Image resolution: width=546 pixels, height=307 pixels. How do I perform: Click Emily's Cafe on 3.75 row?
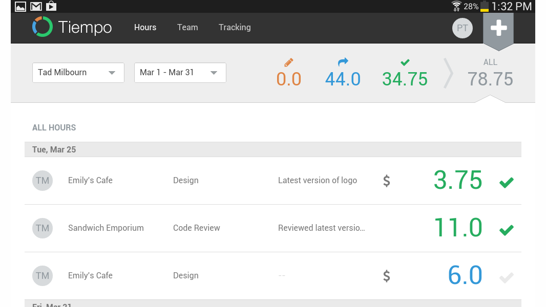(90, 181)
